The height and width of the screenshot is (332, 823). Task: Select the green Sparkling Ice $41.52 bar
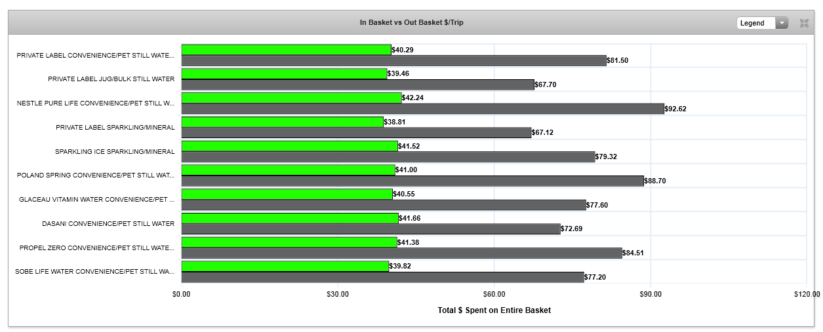(289, 145)
